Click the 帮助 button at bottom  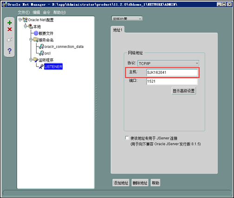[156, 183]
